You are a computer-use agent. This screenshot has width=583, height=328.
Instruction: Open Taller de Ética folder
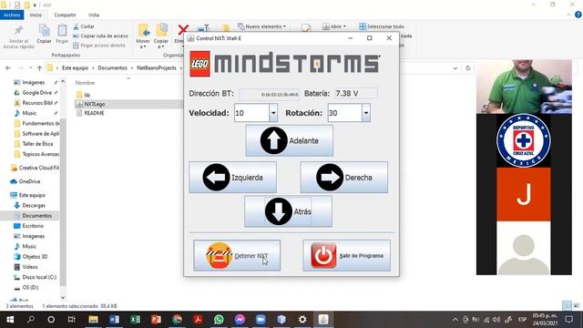click(x=37, y=144)
